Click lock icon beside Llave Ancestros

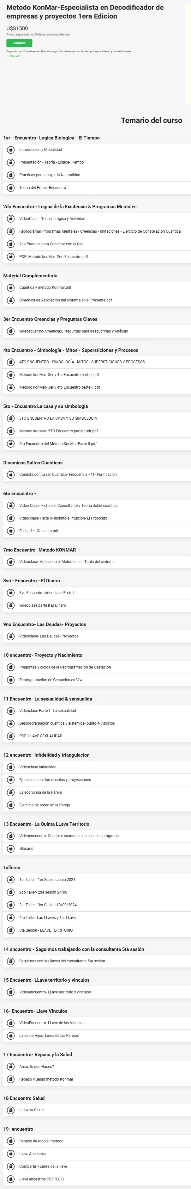pyautogui.click(x=11, y=1153)
